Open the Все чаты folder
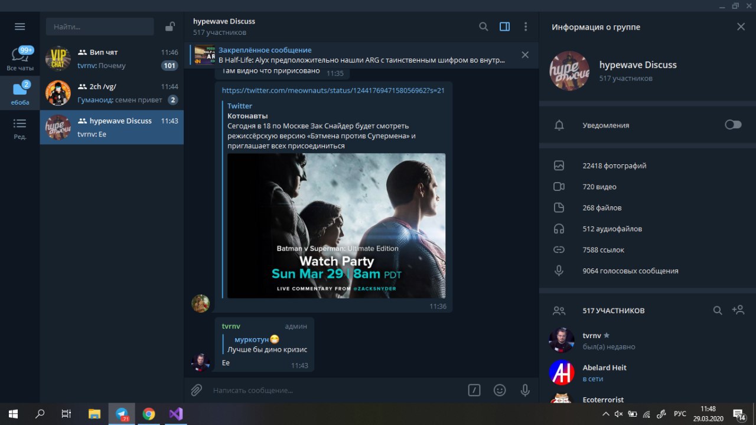 (20, 59)
